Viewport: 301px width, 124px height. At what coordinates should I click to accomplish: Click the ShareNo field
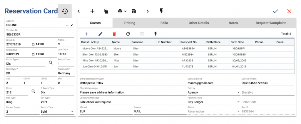(268, 92)
